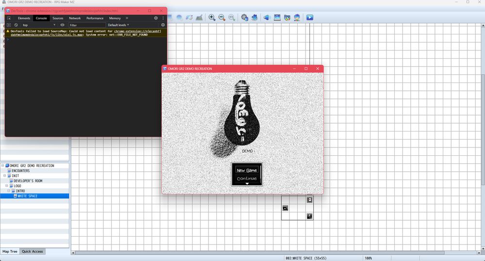Click the bottom-right event tile on the map
Image resolution: width=485 pixels, height=261 pixels.
pyautogui.click(x=309, y=216)
